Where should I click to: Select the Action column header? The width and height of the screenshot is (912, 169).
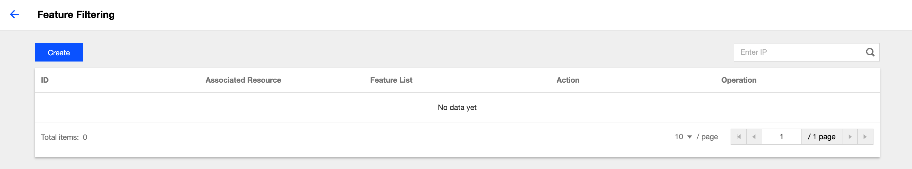point(568,80)
